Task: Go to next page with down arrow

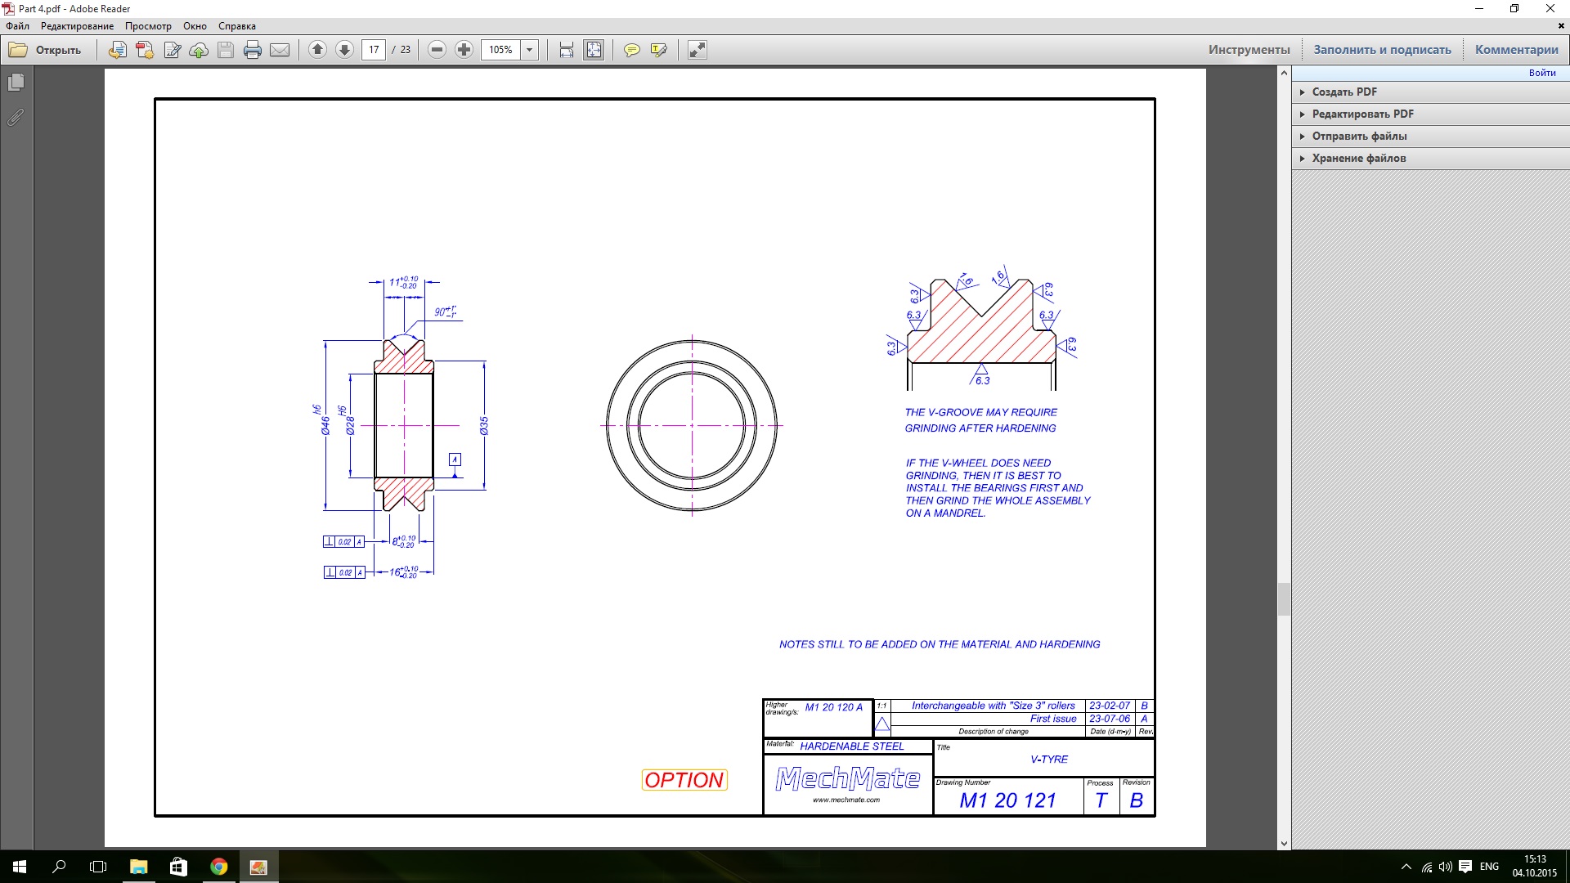Action: [x=345, y=50]
